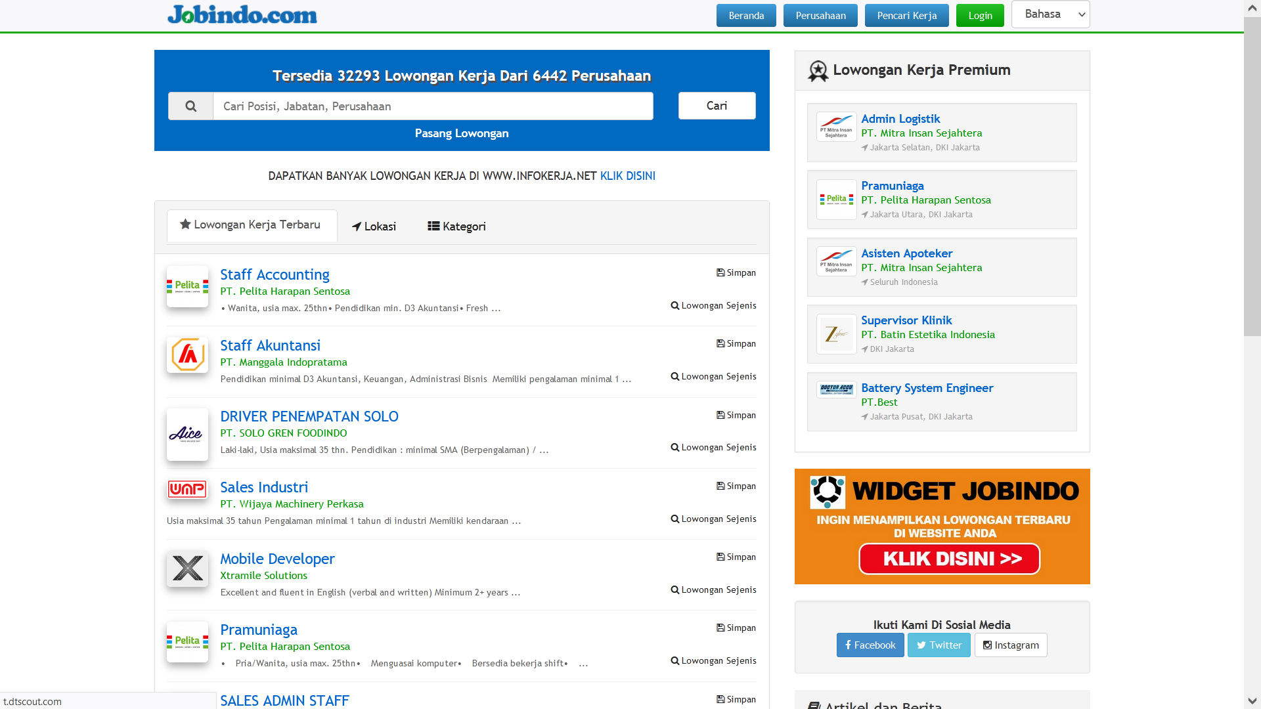
Task: Click KLIK DISINI infokerja link
Action: (627, 176)
